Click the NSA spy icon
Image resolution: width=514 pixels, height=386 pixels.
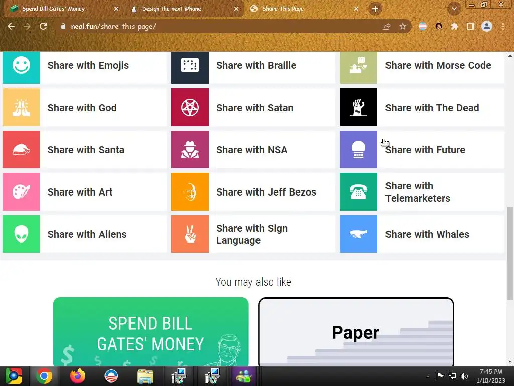(x=190, y=150)
